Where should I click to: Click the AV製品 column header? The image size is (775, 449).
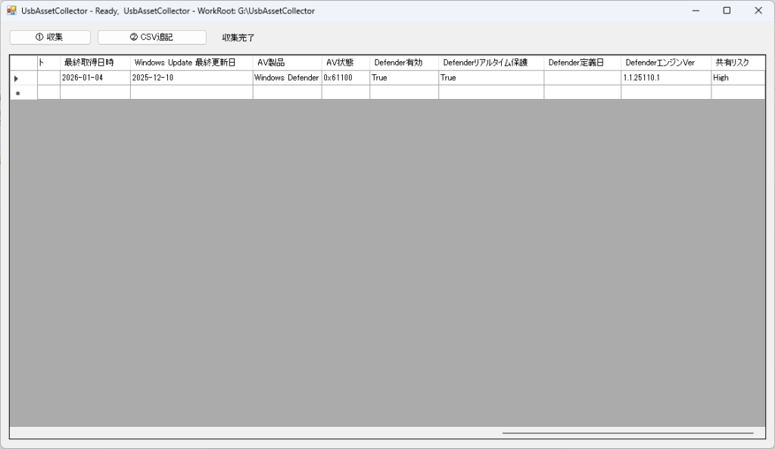[287, 63]
